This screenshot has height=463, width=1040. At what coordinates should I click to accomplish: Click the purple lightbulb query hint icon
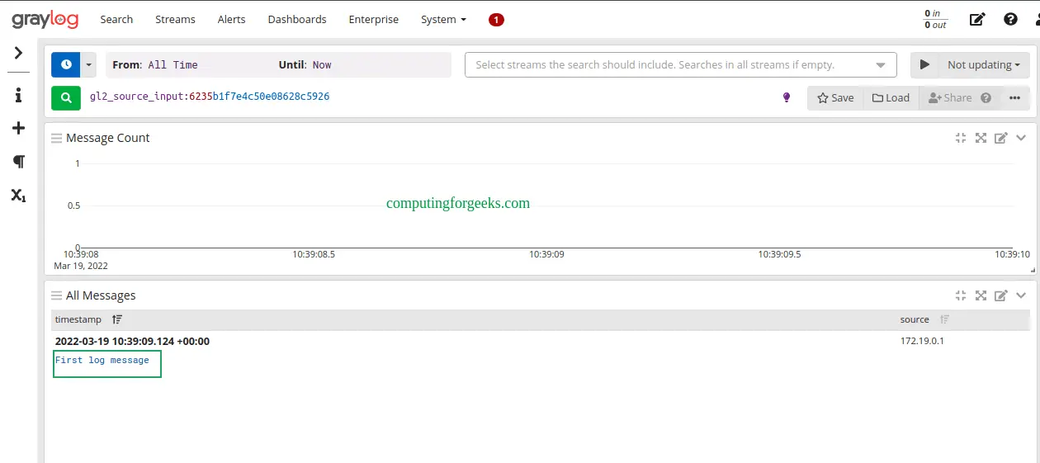click(x=787, y=97)
